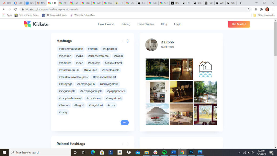Open Word from taskbar
277x156 pixels.
(173, 152)
